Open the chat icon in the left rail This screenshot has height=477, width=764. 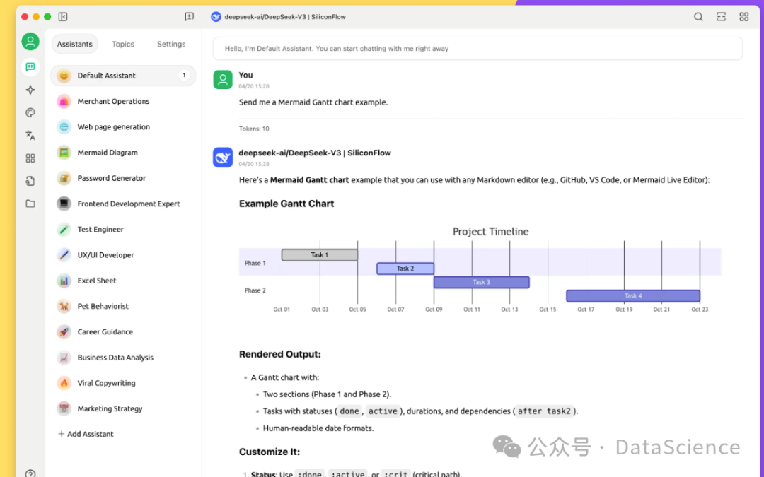point(30,66)
